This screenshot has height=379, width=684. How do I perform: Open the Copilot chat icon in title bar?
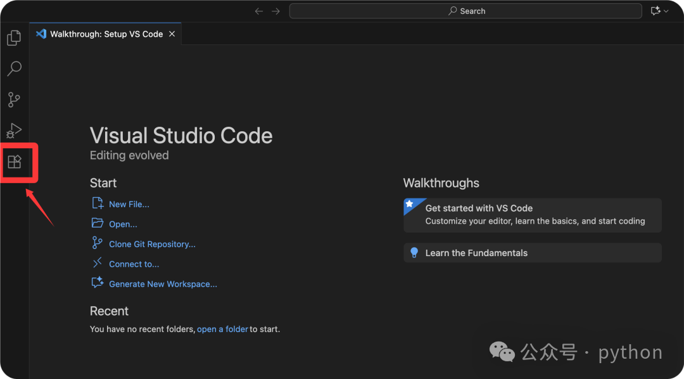click(655, 11)
